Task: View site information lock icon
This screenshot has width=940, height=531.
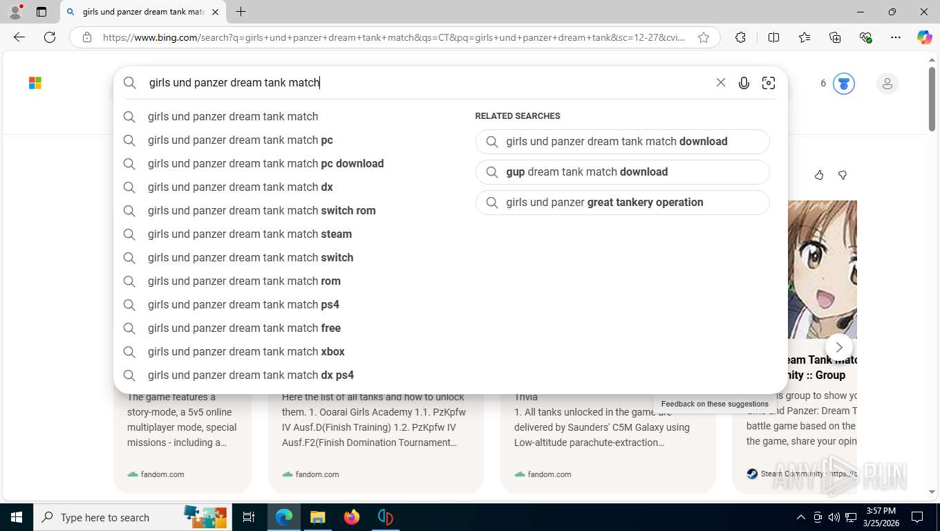Action: pos(87,37)
